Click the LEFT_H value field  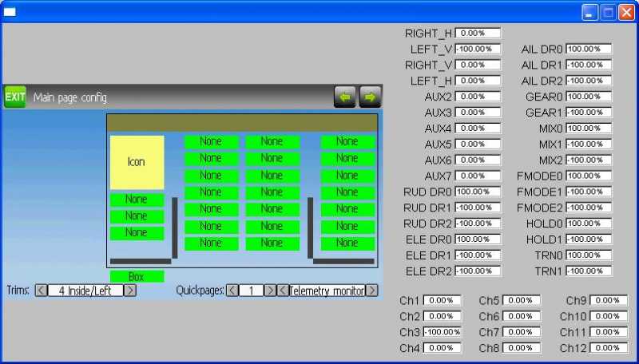478,81
